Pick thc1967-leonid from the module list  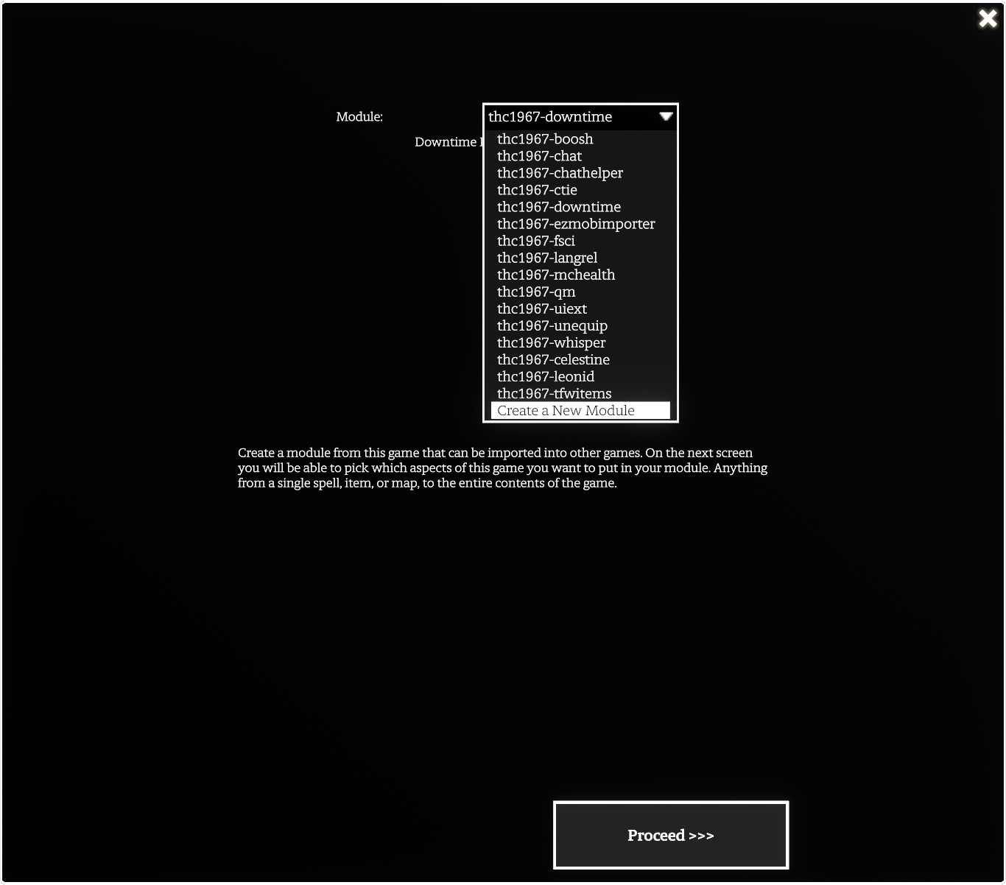[546, 376]
